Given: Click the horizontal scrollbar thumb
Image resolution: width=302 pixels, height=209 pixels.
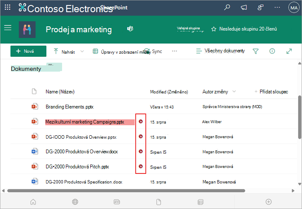Looking at the screenshot, I should pos(126,191).
